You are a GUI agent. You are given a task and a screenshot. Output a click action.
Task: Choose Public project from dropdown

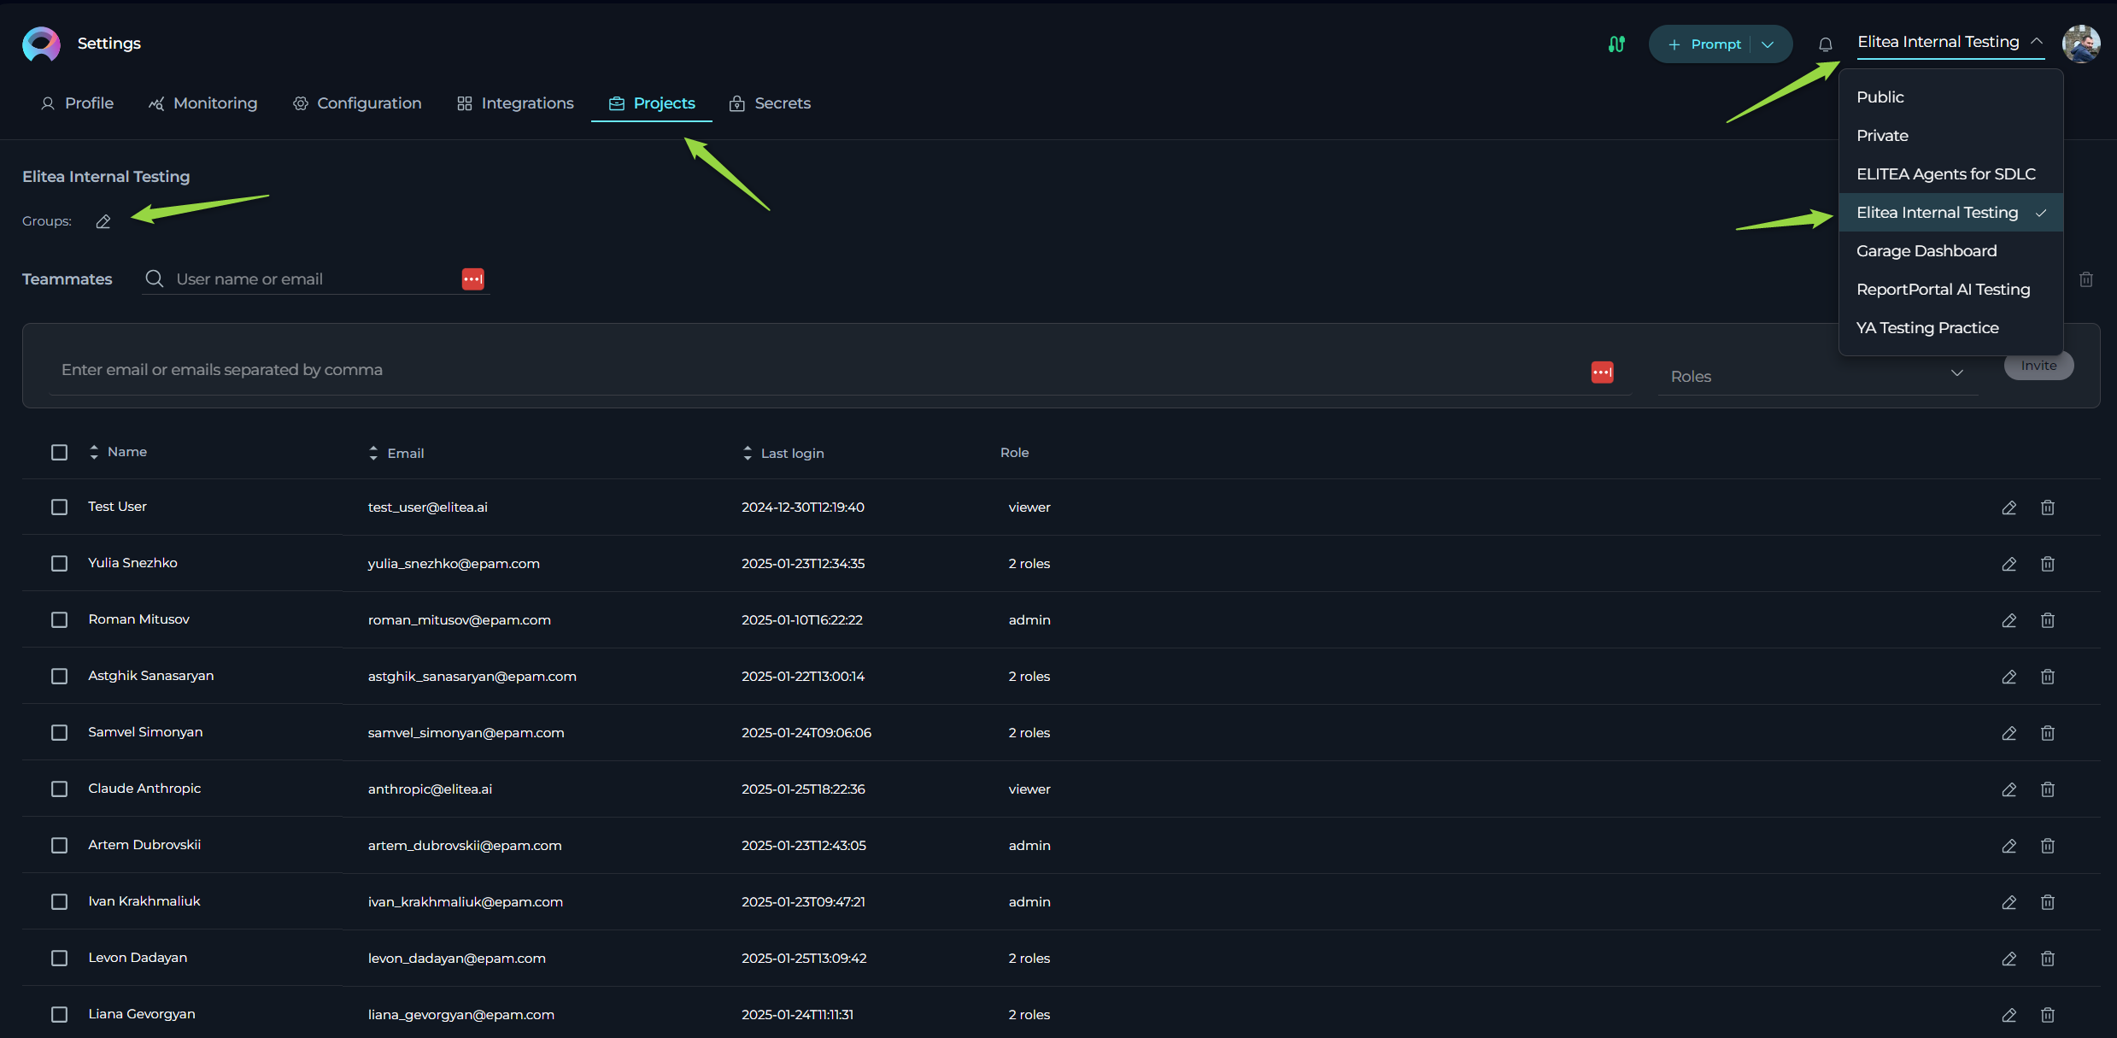(1951, 97)
